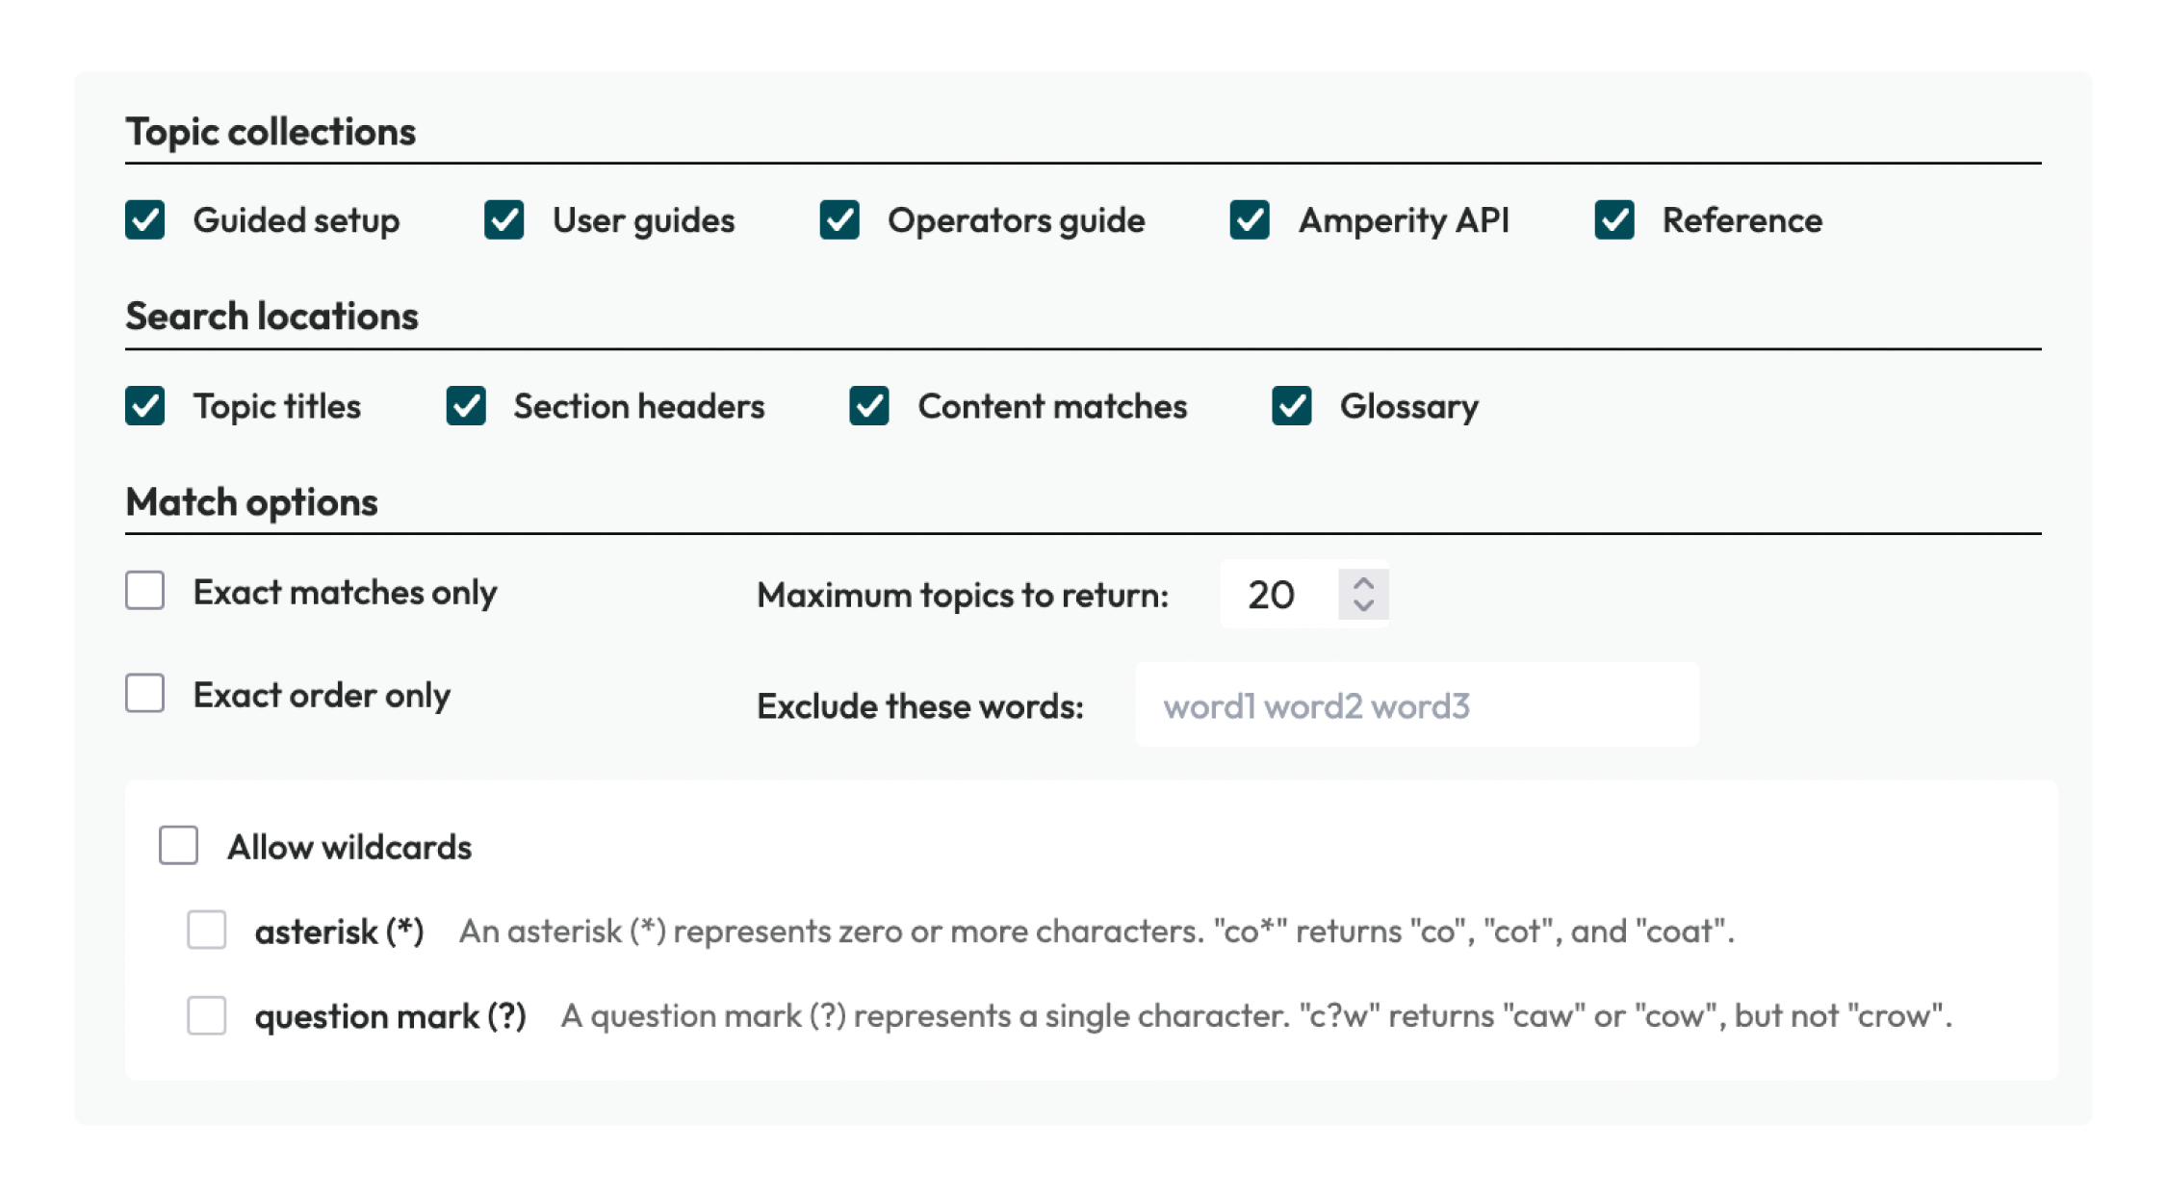2167x1200 pixels.
Task: Exclude the Glossary from search locations
Action: click(1293, 406)
